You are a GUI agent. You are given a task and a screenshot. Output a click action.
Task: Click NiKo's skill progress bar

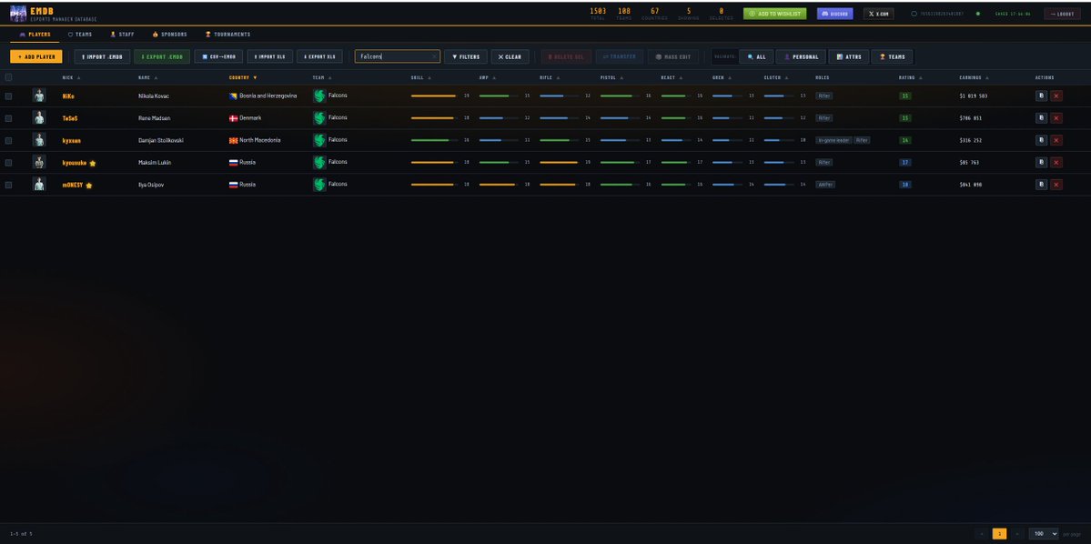[434, 96]
